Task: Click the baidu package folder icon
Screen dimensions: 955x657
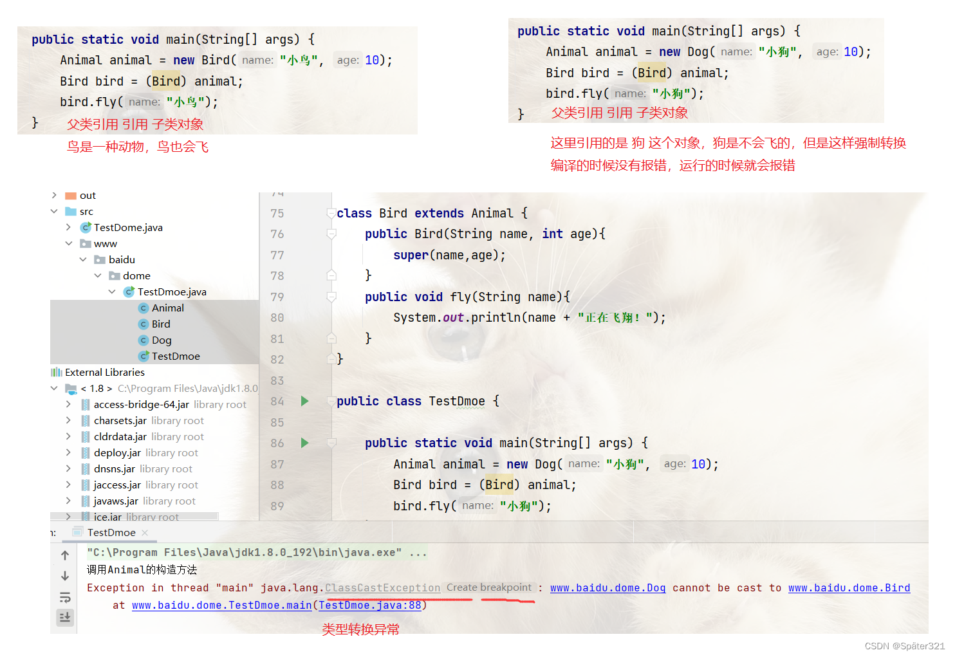Action: pyautogui.click(x=100, y=260)
